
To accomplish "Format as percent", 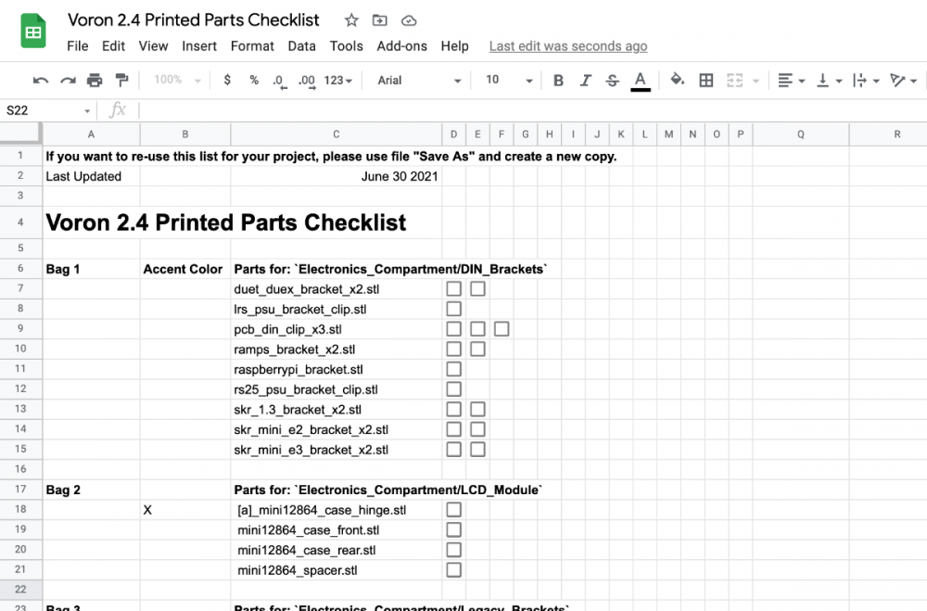I will pyautogui.click(x=254, y=80).
